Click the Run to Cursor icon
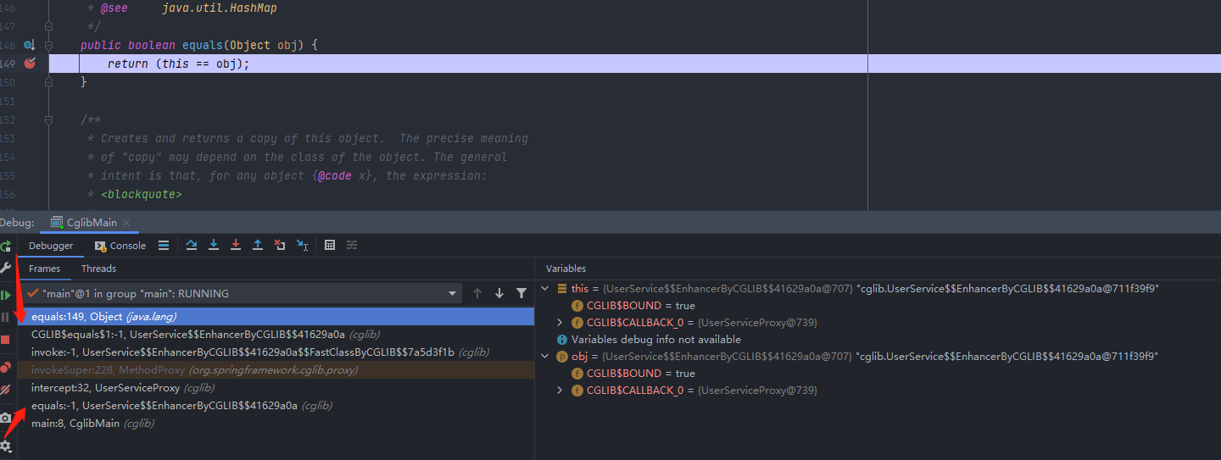This screenshot has height=460, width=1221. [x=302, y=246]
